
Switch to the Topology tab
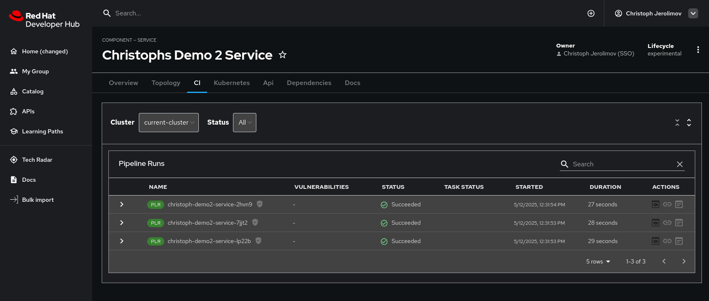(166, 83)
